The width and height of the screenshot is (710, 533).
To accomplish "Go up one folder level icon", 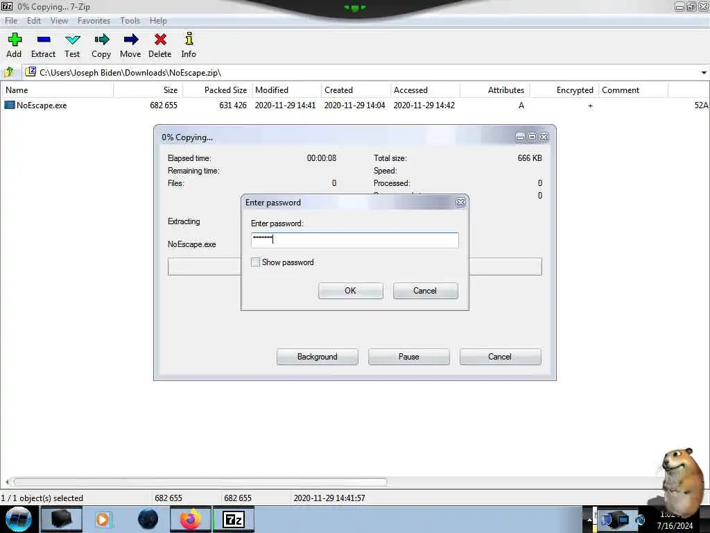I will (8, 72).
